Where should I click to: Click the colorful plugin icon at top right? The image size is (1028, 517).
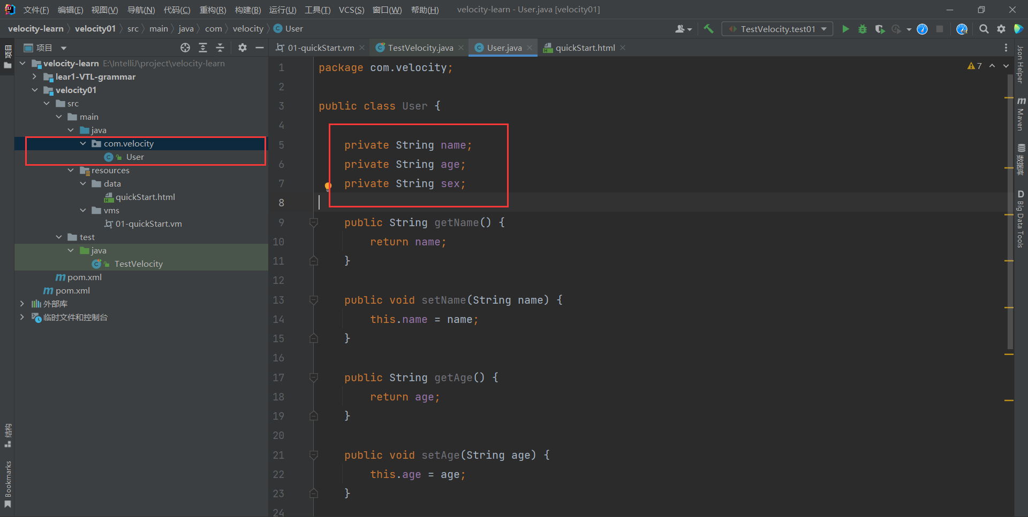tap(1018, 29)
